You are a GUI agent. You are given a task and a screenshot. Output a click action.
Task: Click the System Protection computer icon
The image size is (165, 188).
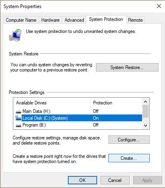point(15,35)
